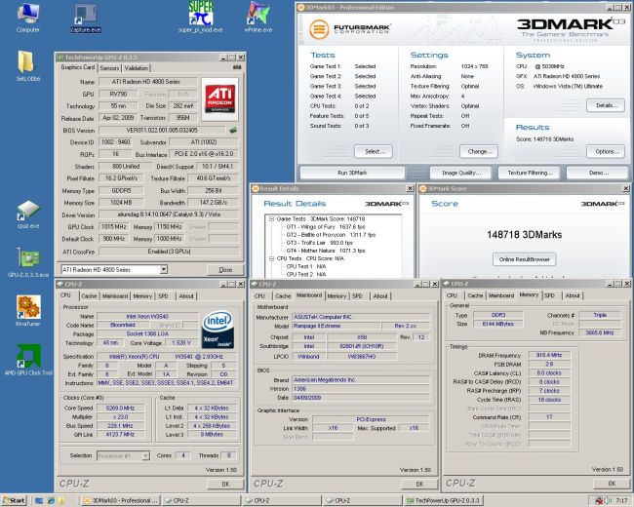
Task: Select the capture.exe desktop shortcut
Action: click(85, 17)
